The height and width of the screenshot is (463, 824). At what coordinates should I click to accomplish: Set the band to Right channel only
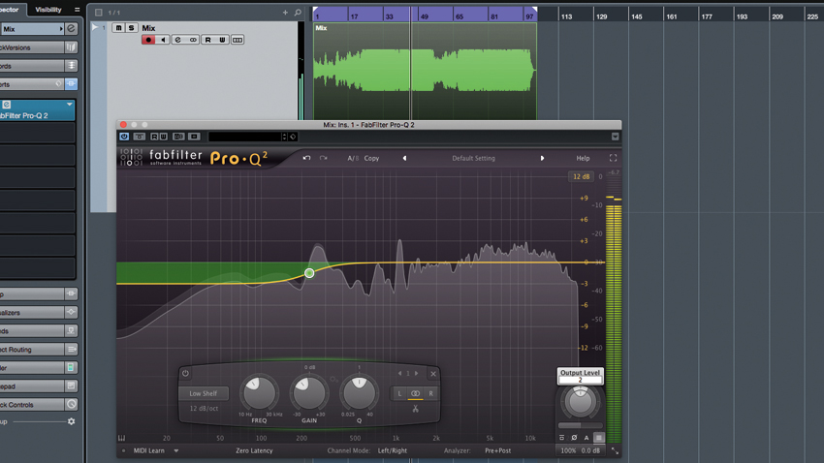(x=431, y=393)
